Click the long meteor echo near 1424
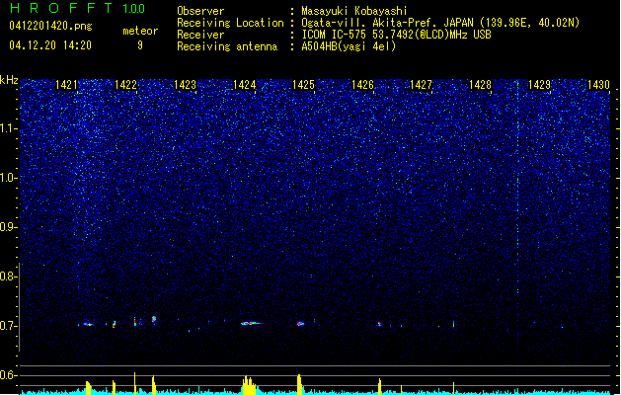 click(x=251, y=323)
